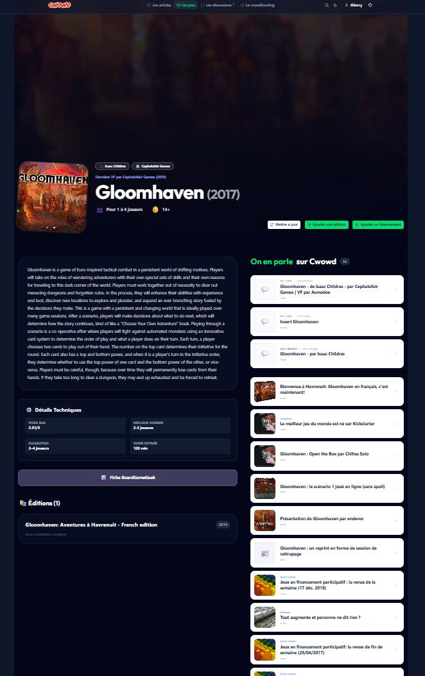This screenshot has width=425, height=676.
Task: Click Ajouter une édition button
Action: pos(327,224)
